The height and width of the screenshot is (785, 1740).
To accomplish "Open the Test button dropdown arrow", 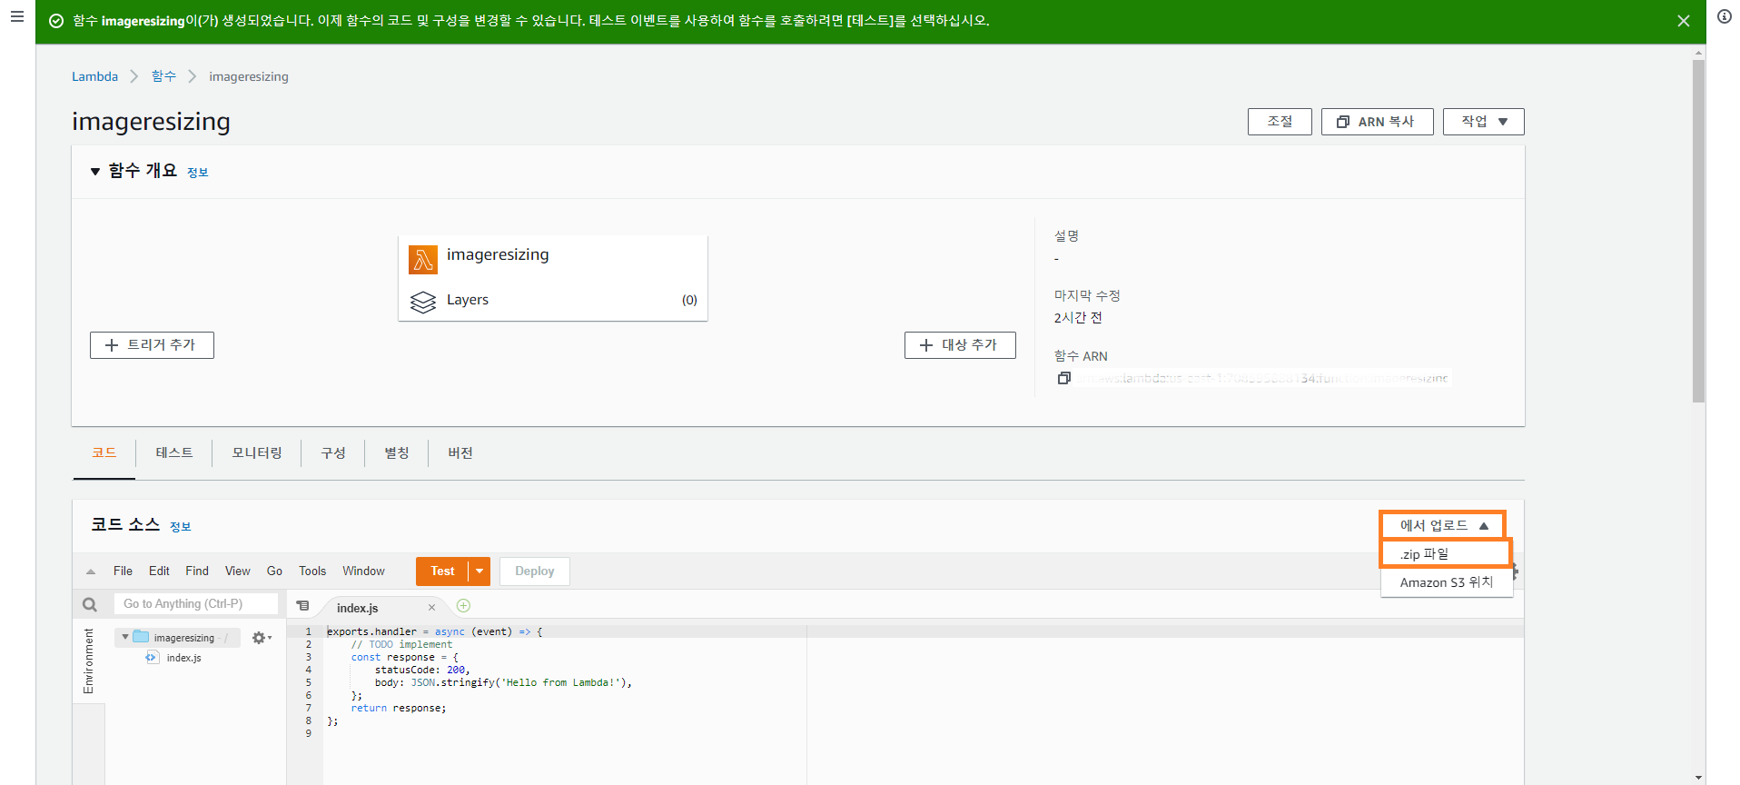I will tap(479, 571).
